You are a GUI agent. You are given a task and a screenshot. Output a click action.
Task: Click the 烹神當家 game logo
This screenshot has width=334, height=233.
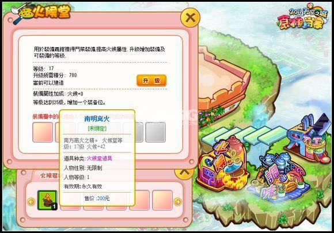click(301, 17)
